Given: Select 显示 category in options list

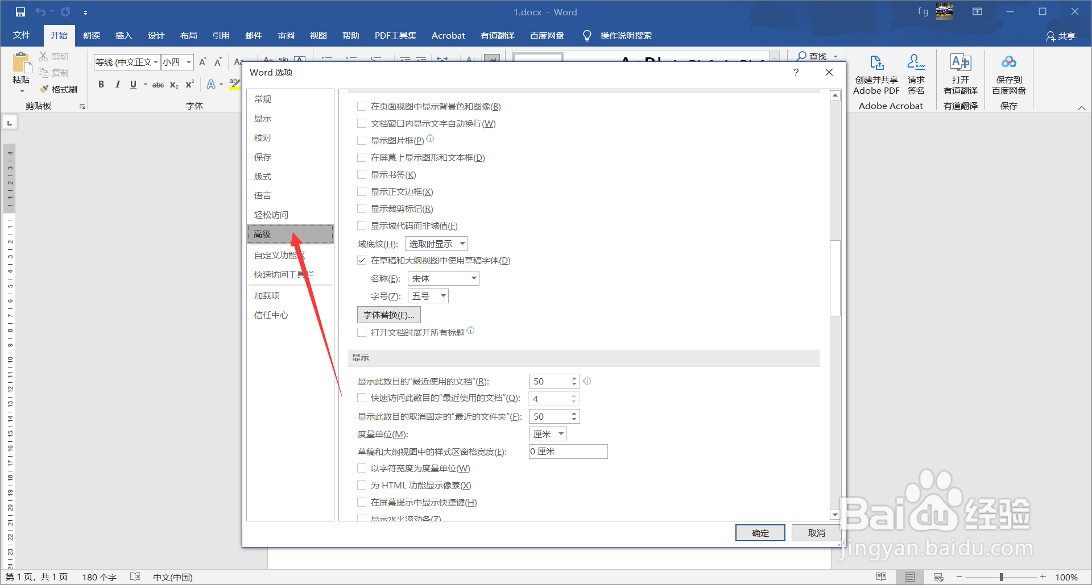Looking at the screenshot, I should [290, 118].
